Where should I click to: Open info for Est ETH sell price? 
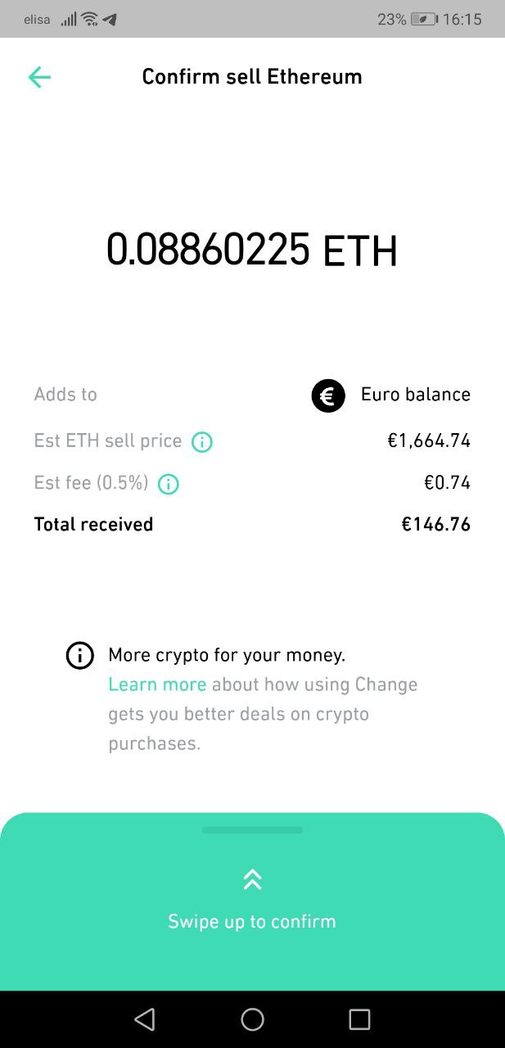coord(201,442)
